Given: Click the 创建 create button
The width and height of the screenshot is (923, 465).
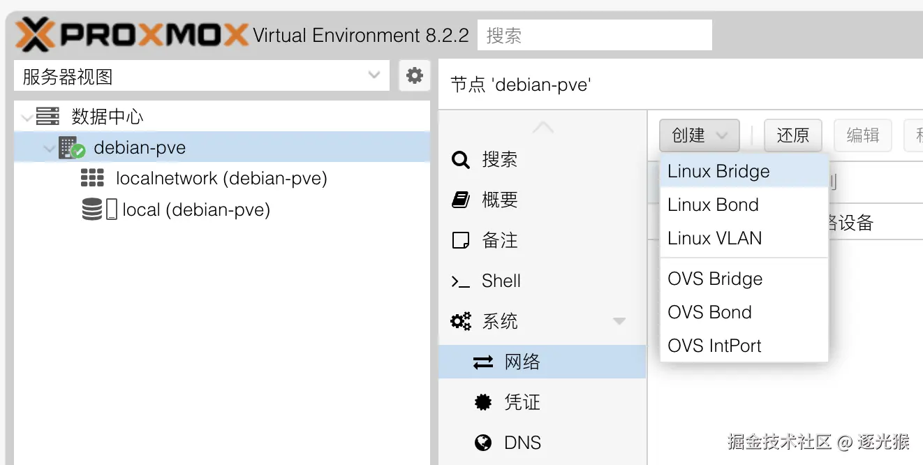Looking at the screenshot, I should click(x=699, y=135).
